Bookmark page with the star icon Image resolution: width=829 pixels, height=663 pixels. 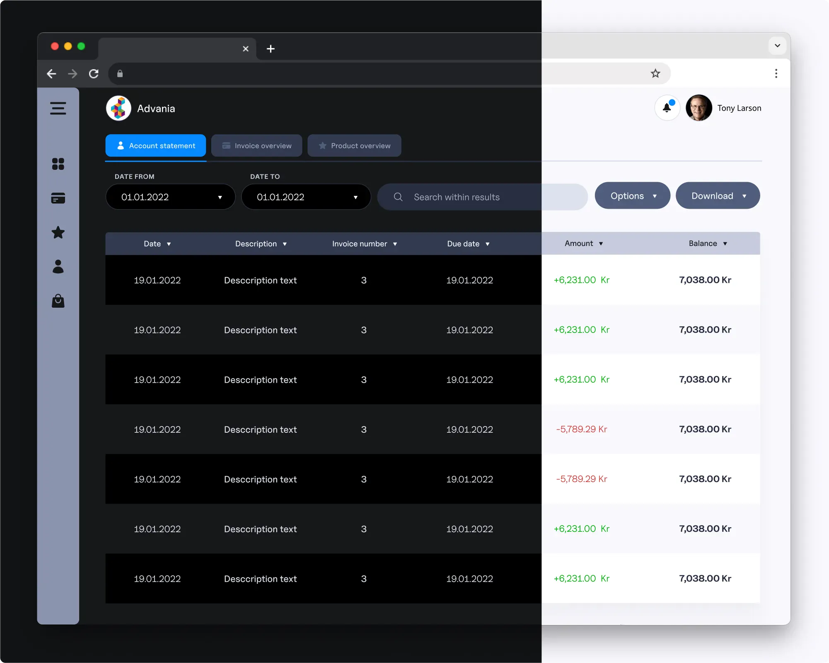point(655,74)
